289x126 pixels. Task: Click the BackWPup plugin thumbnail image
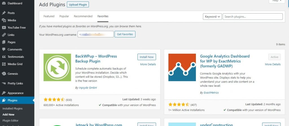tap(57, 67)
